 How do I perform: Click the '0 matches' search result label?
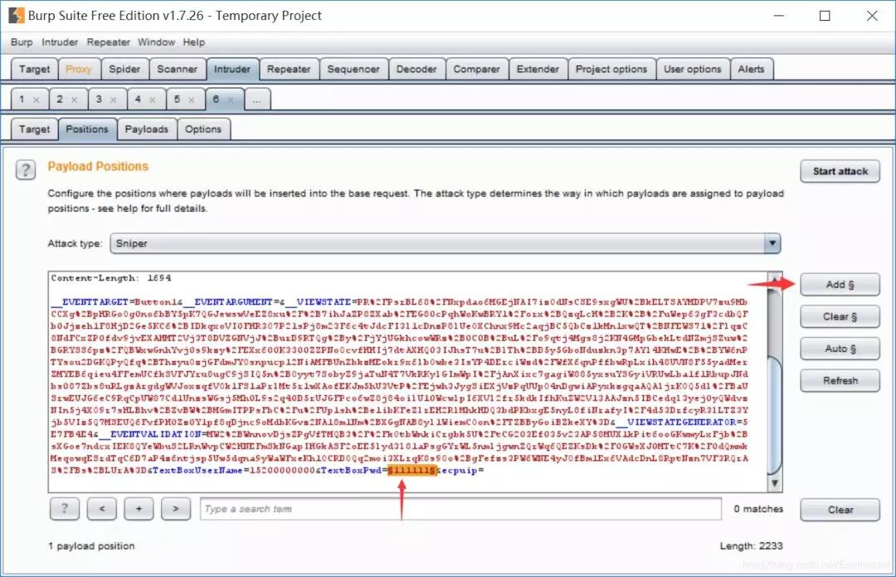758,509
